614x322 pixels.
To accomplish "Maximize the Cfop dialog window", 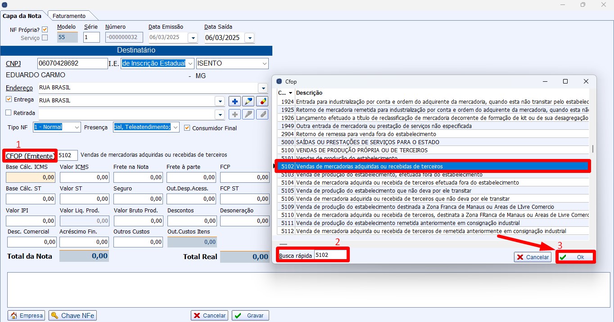I will [565, 81].
